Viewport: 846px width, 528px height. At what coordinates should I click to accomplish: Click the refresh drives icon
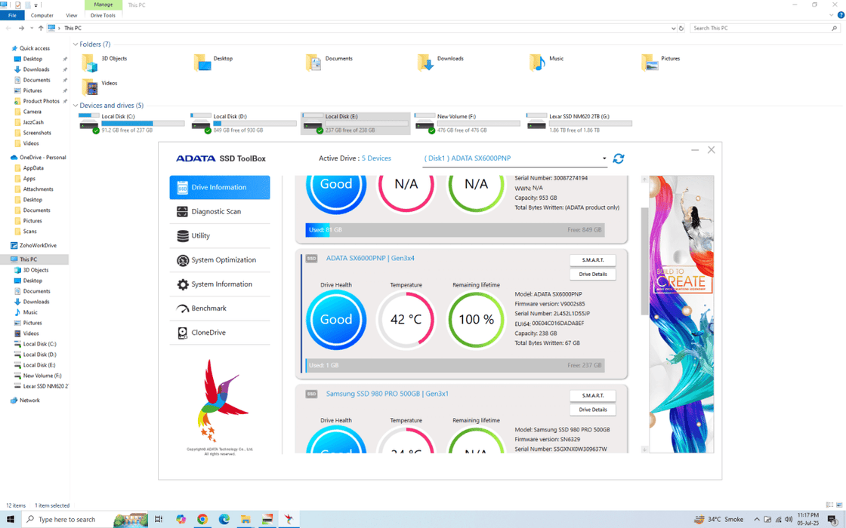(619, 158)
